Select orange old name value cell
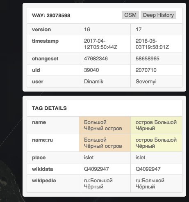The height and width of the screenshot is (202, 189). pos(105,125)
